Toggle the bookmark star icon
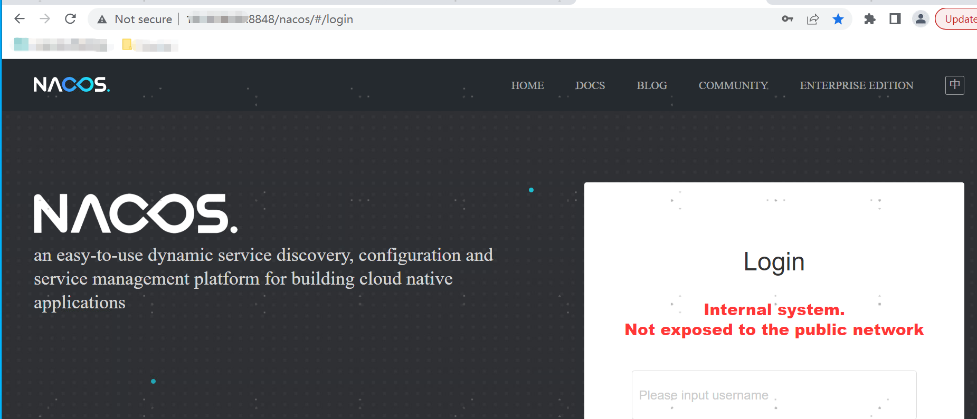The width and height of the screenshot is (977, 419). [x=838, y=20]
